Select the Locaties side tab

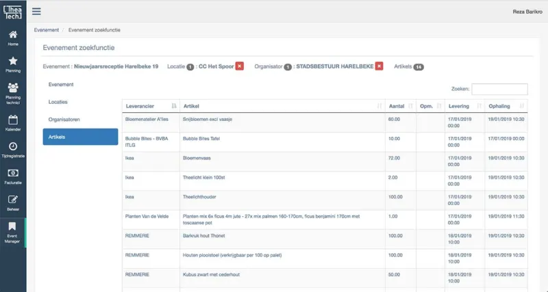click(80, 102)
